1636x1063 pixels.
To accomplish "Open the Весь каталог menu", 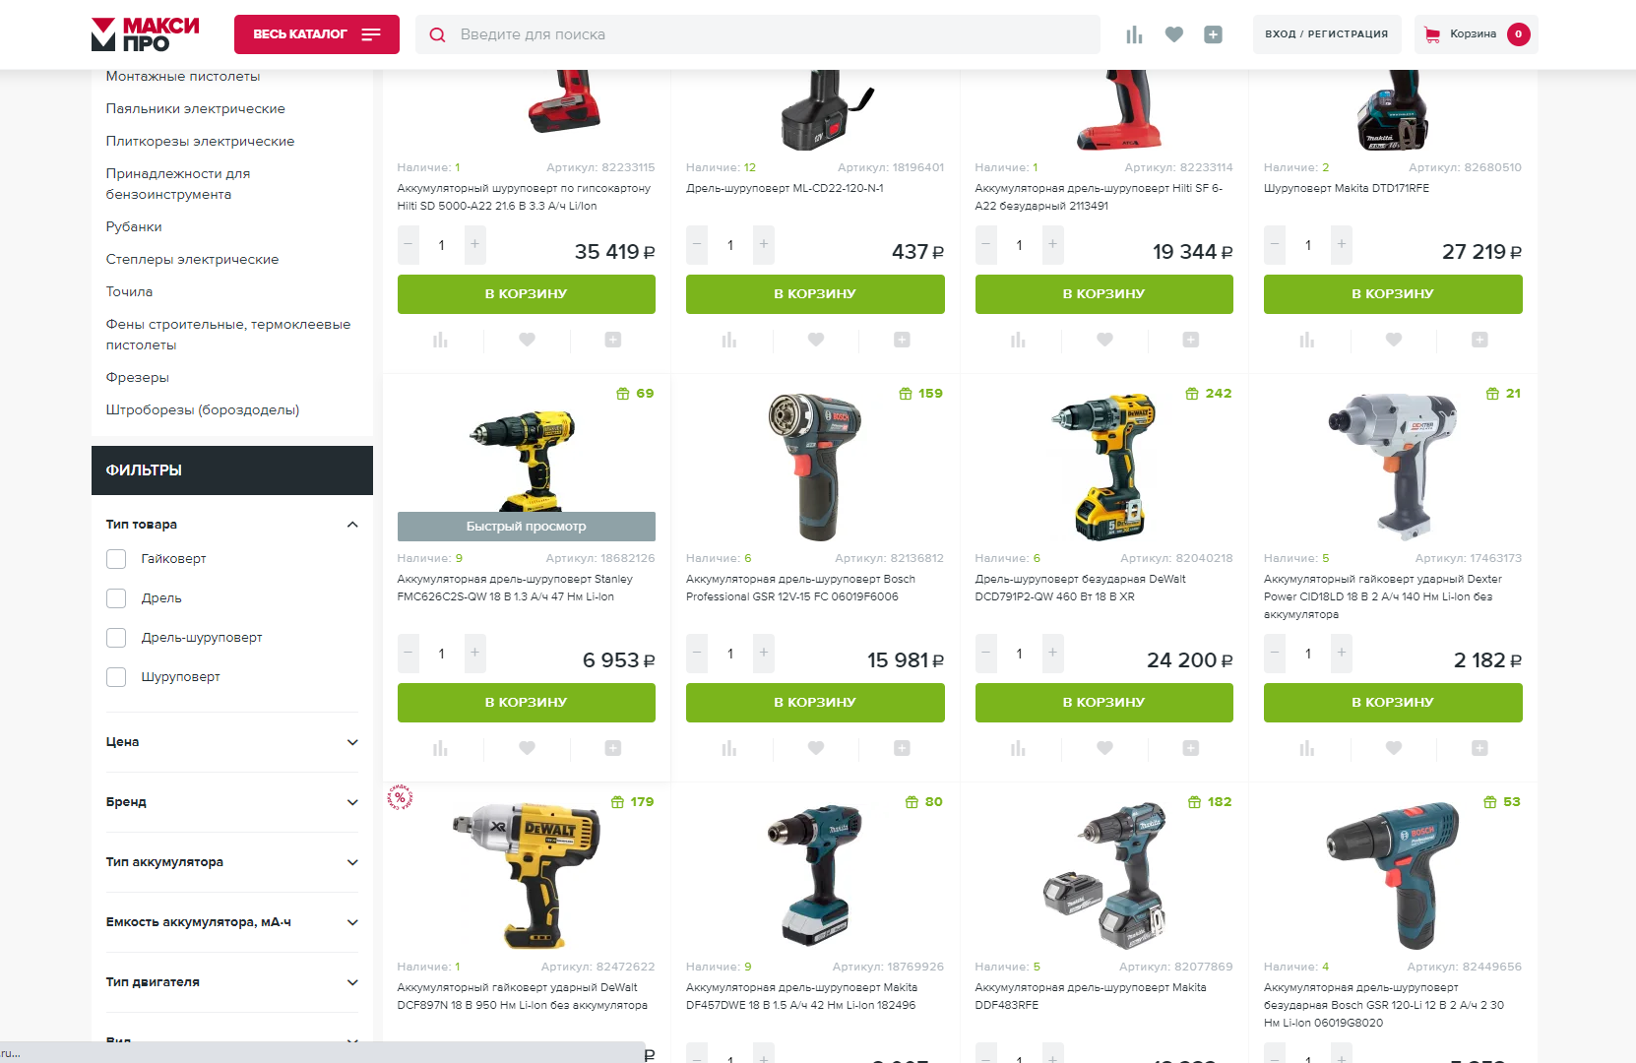I will pyautogui.click(x=317, y=34).
